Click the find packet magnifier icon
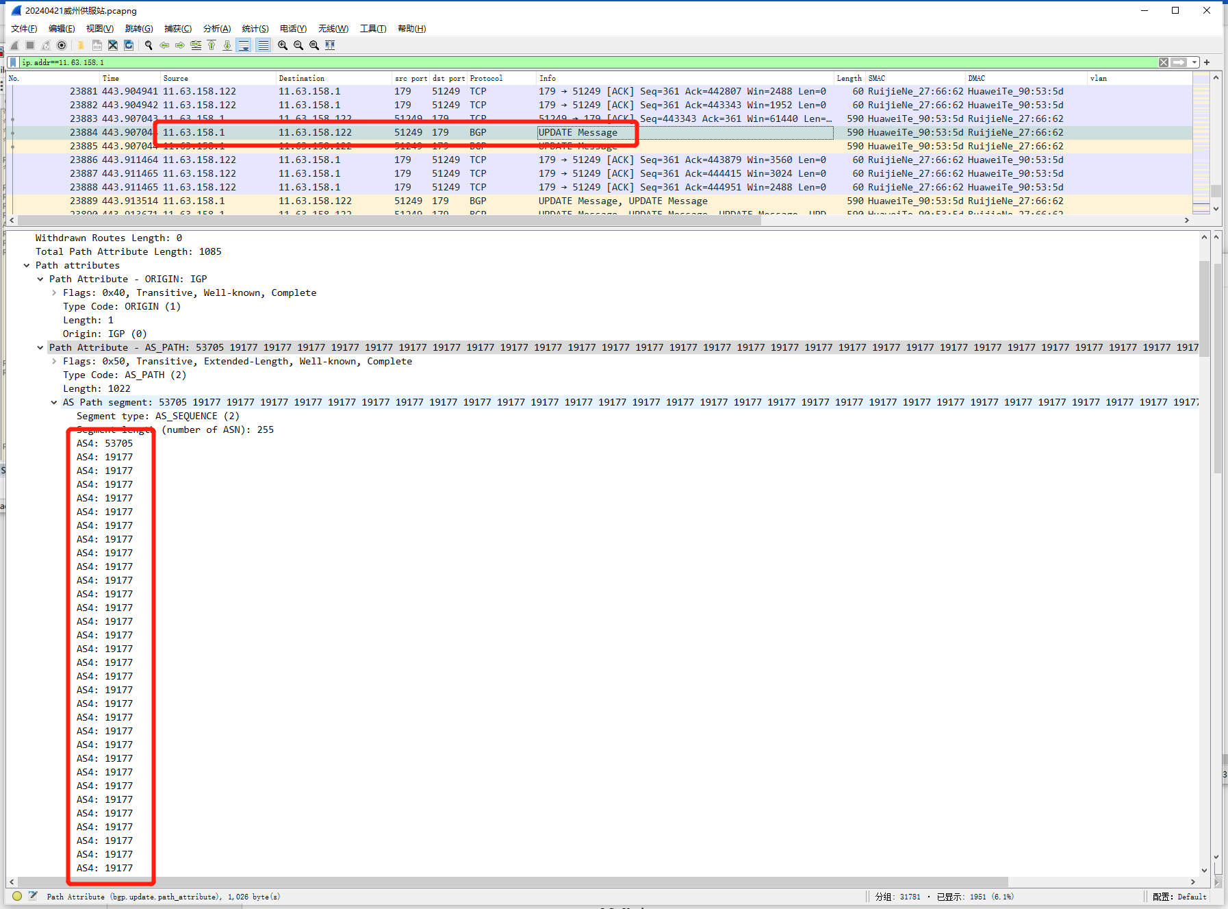The image size is (1228, 909). point(149,45)
